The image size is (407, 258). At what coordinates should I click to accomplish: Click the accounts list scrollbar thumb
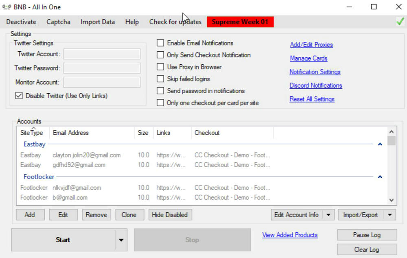pyautogui.click(x=392, y=141)
